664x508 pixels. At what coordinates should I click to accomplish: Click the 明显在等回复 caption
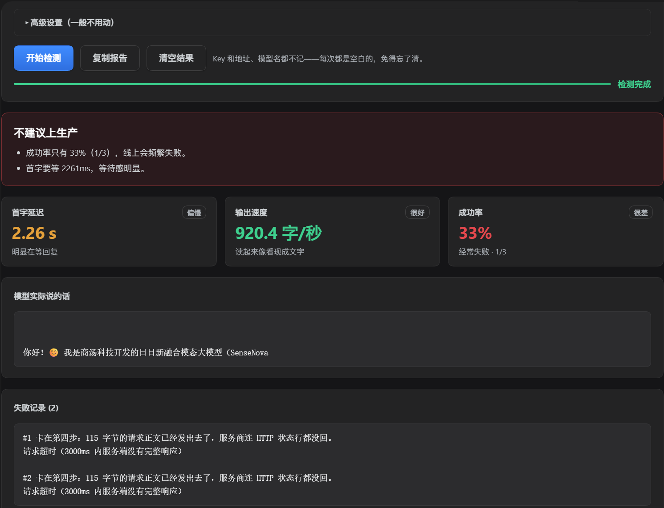pyautogui.click(x=35, y=252)
